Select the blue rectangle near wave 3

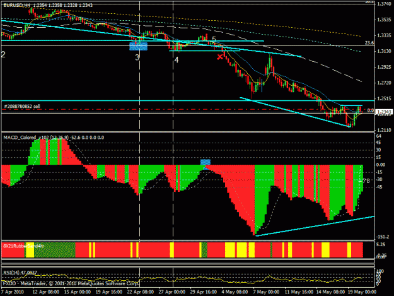(x=138, y=46)
